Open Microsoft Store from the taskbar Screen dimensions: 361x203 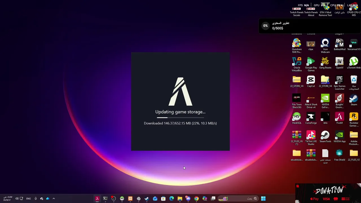tap(163, 198)
